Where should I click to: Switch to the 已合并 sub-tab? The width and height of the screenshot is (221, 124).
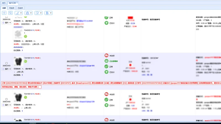20,8
